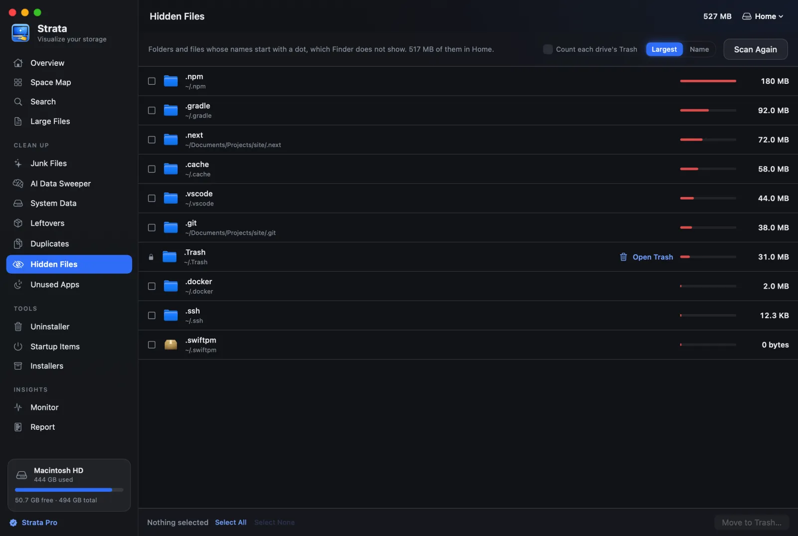Check the .npm folder checkbox

(x=152, y=81)
